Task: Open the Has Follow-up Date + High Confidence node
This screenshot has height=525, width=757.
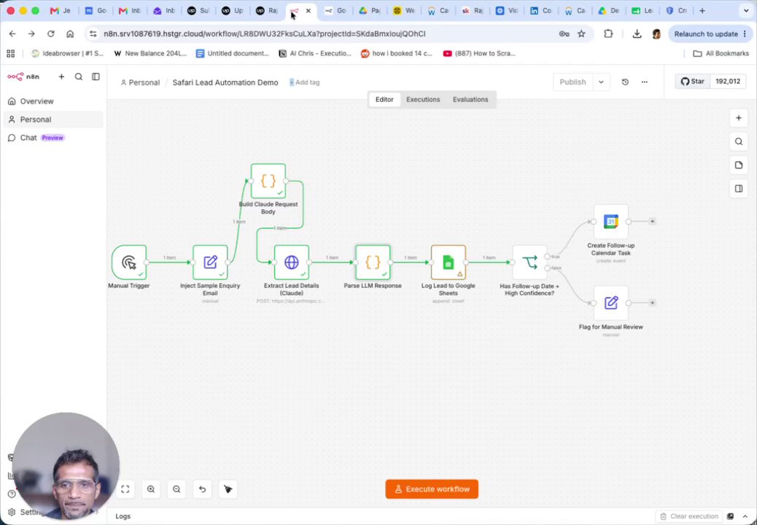Action: point(529,262)
